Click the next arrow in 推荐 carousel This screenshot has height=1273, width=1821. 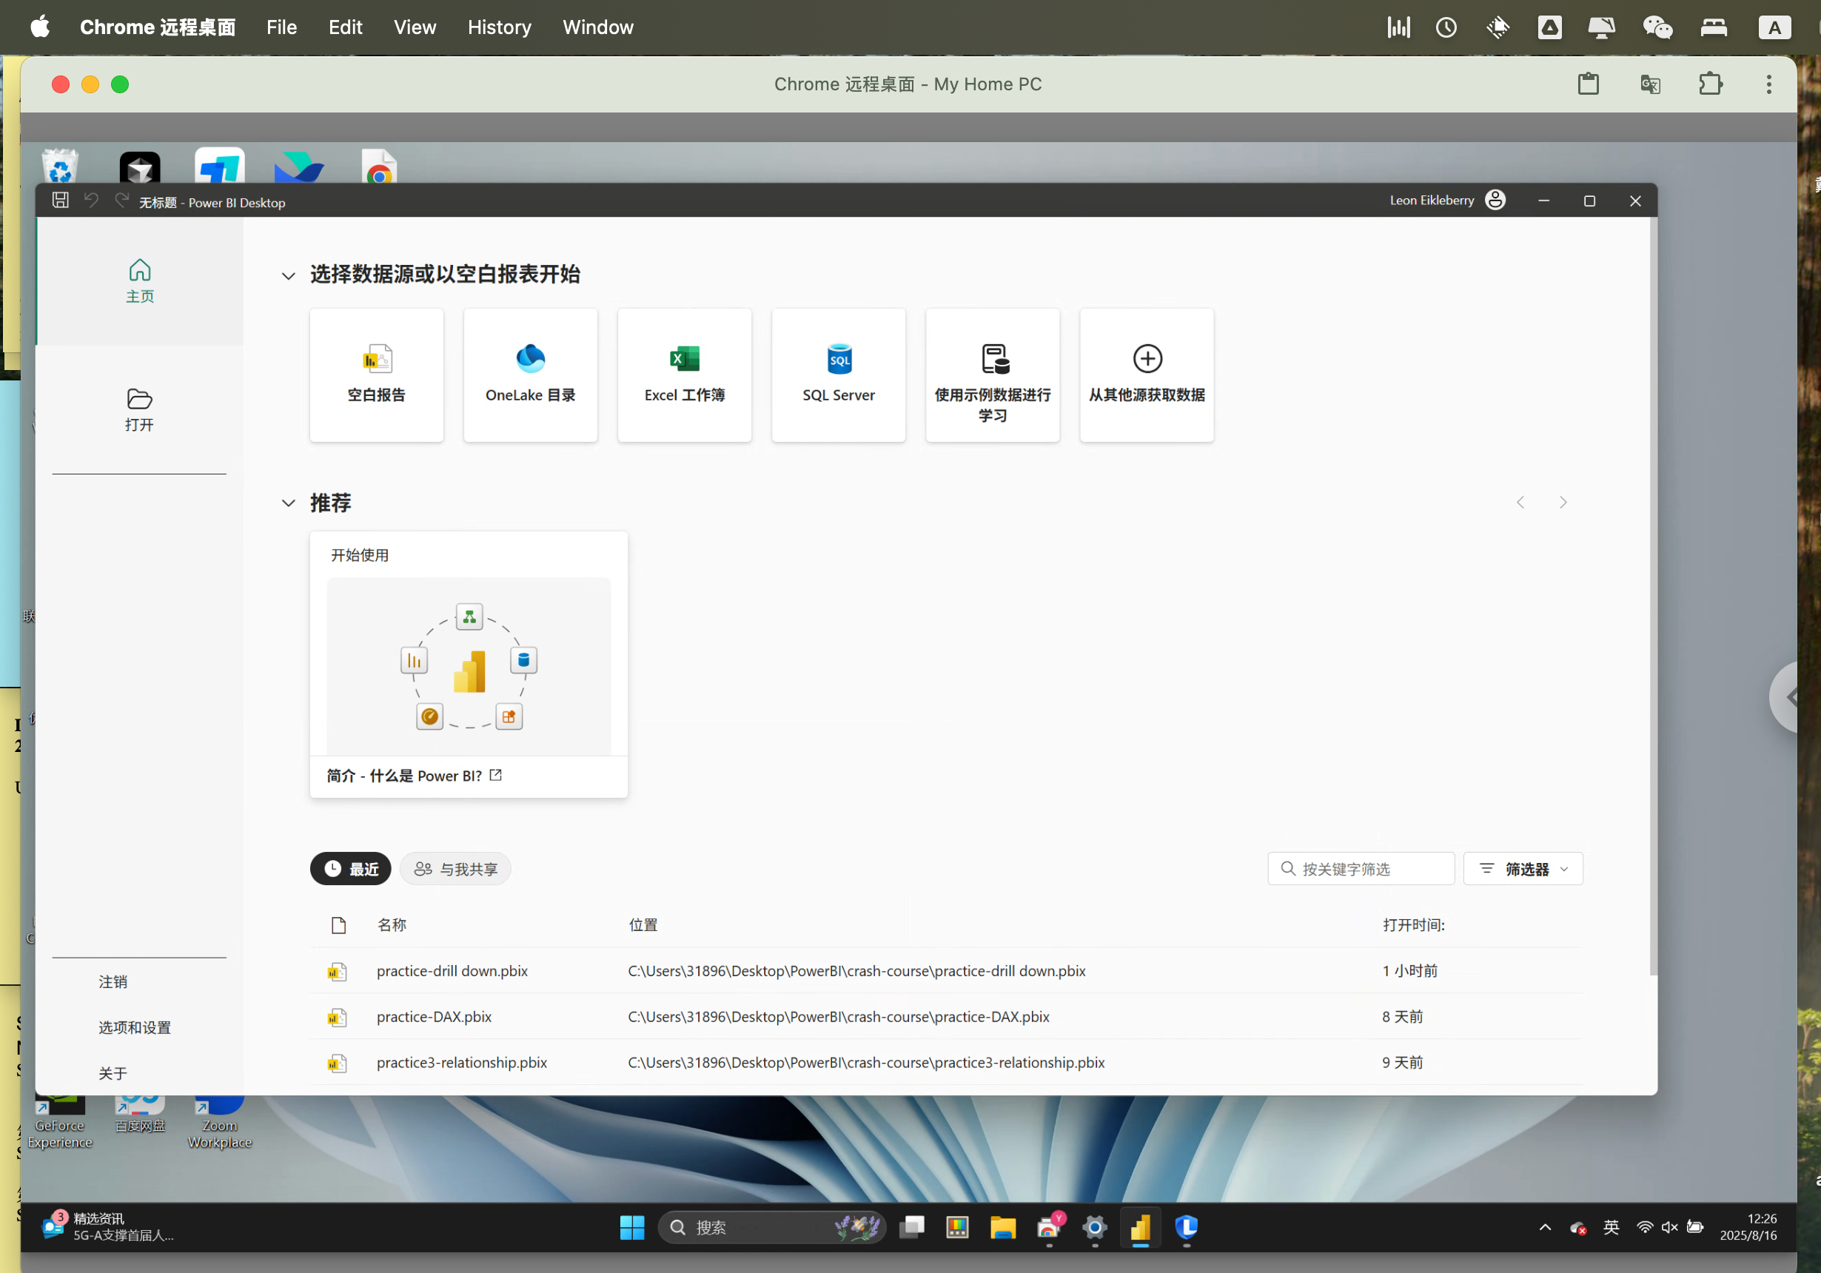tap(1563, 503)
